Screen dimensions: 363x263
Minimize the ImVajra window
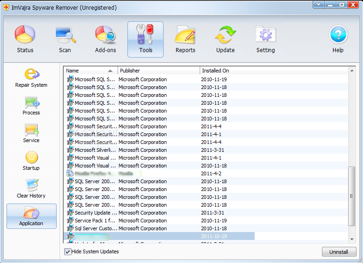coord(330,5)
